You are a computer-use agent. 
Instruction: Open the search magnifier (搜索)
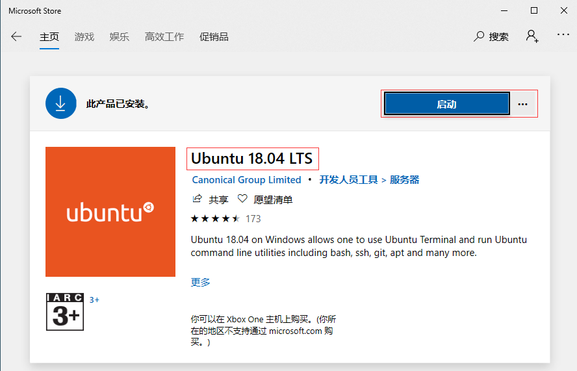pos(491,36)
